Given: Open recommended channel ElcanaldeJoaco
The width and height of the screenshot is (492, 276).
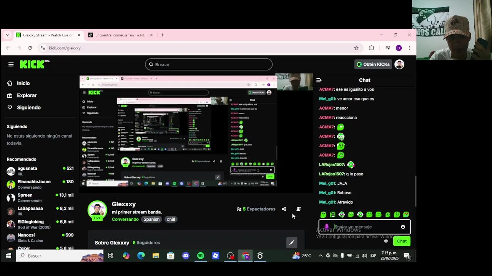Looking at the screenshot, I should tap(40, 184).
